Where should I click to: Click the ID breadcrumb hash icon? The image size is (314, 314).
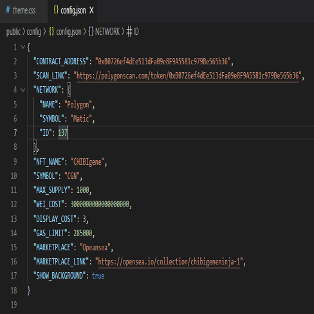tap(129, 32)
